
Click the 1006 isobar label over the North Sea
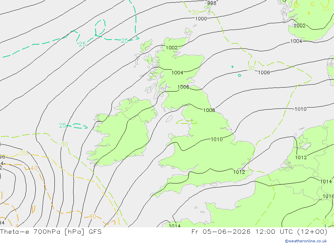pos(264,73)
